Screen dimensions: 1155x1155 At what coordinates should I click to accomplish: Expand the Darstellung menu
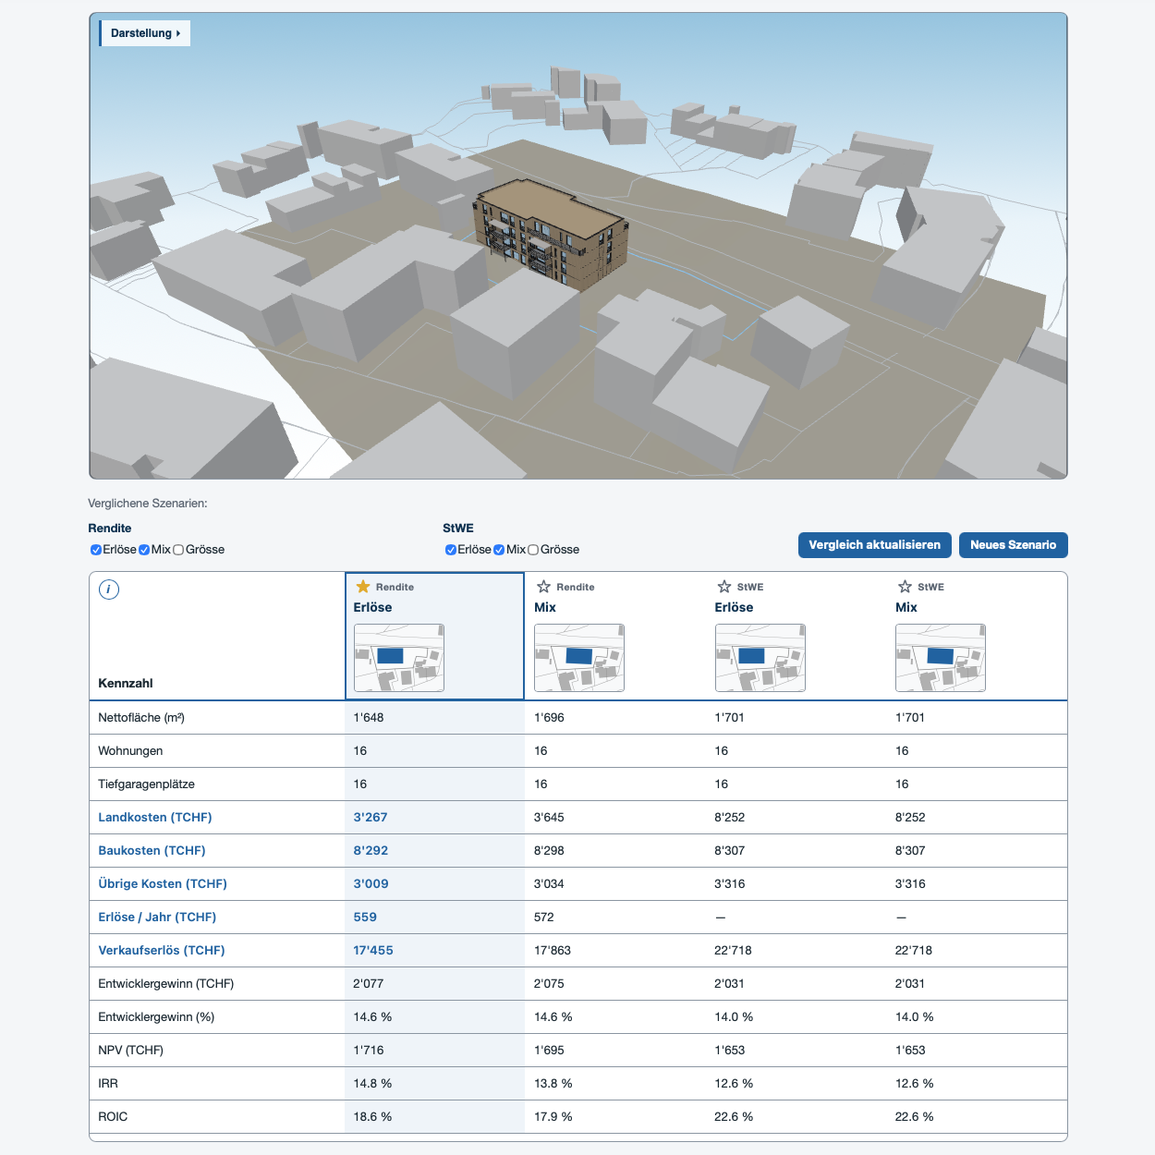[x=145, y=33]
